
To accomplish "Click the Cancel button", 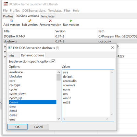I will click(x=39, y=127).
